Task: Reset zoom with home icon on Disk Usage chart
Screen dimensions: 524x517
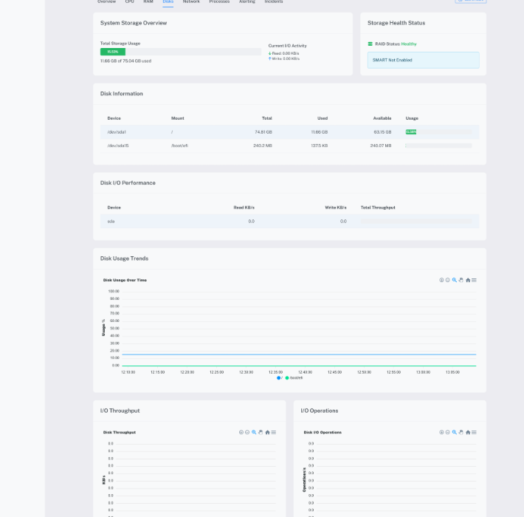Action: point(468,280)
